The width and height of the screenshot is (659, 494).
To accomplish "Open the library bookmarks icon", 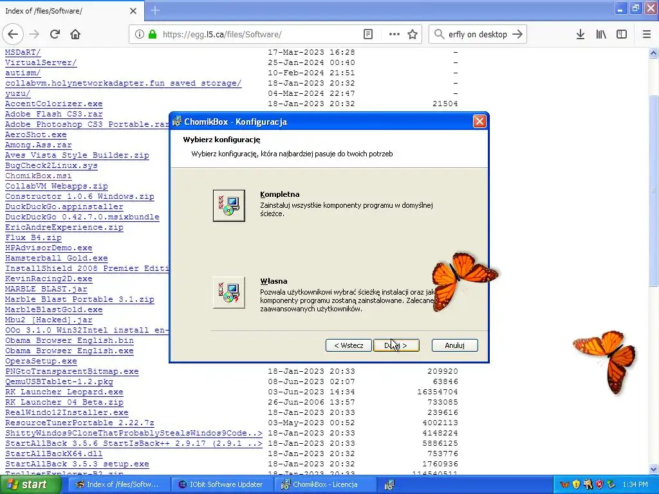I will [x=601, y=35].
